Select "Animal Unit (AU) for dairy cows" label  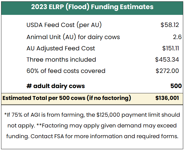73,37
